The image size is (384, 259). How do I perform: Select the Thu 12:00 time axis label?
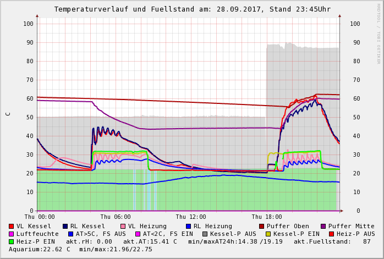coord(191,217)
